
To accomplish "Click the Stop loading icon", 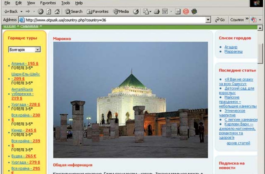I will 40,12.
